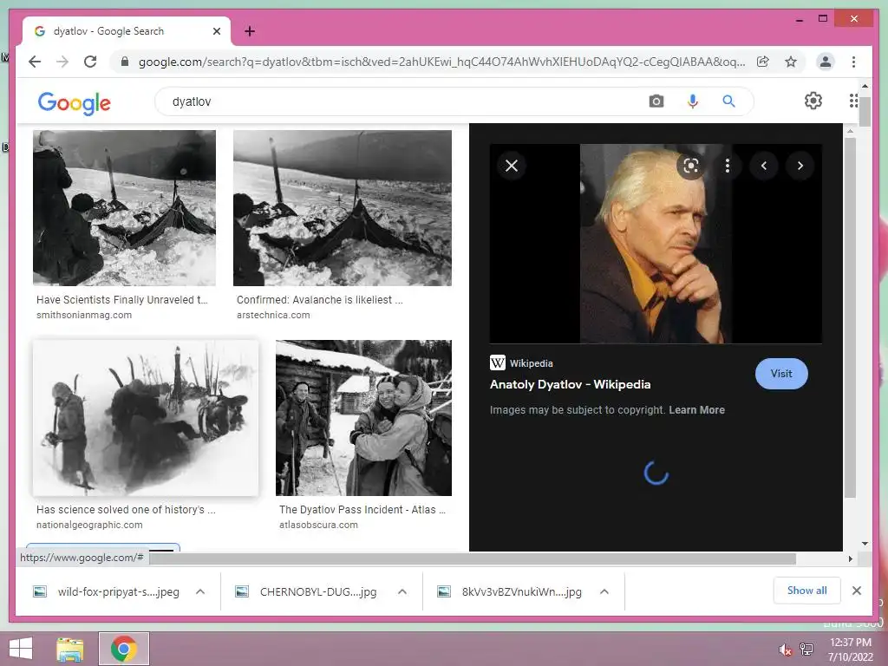Open preview panel more options menu
The width and height of the screenshot is (888, 666).
tap(728, 166)
